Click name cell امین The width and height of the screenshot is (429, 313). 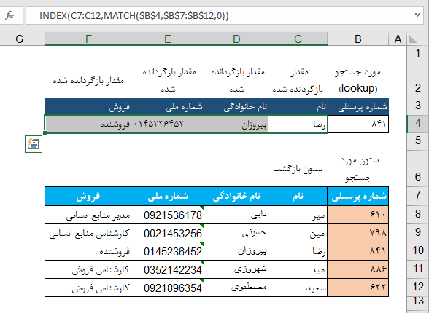coord(298,233)
